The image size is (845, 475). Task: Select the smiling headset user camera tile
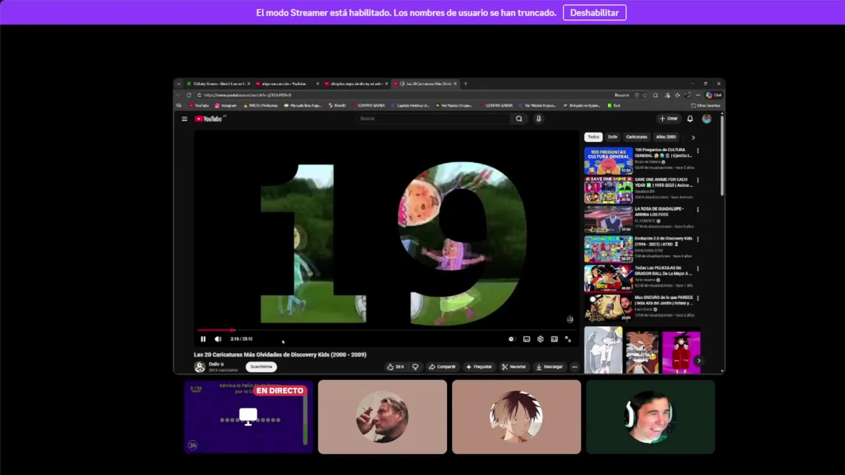point(650,417)
